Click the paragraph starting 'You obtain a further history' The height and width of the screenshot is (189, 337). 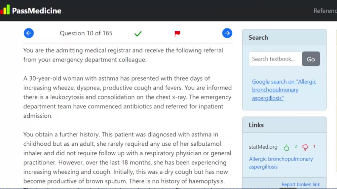click(x=127, y=158)
